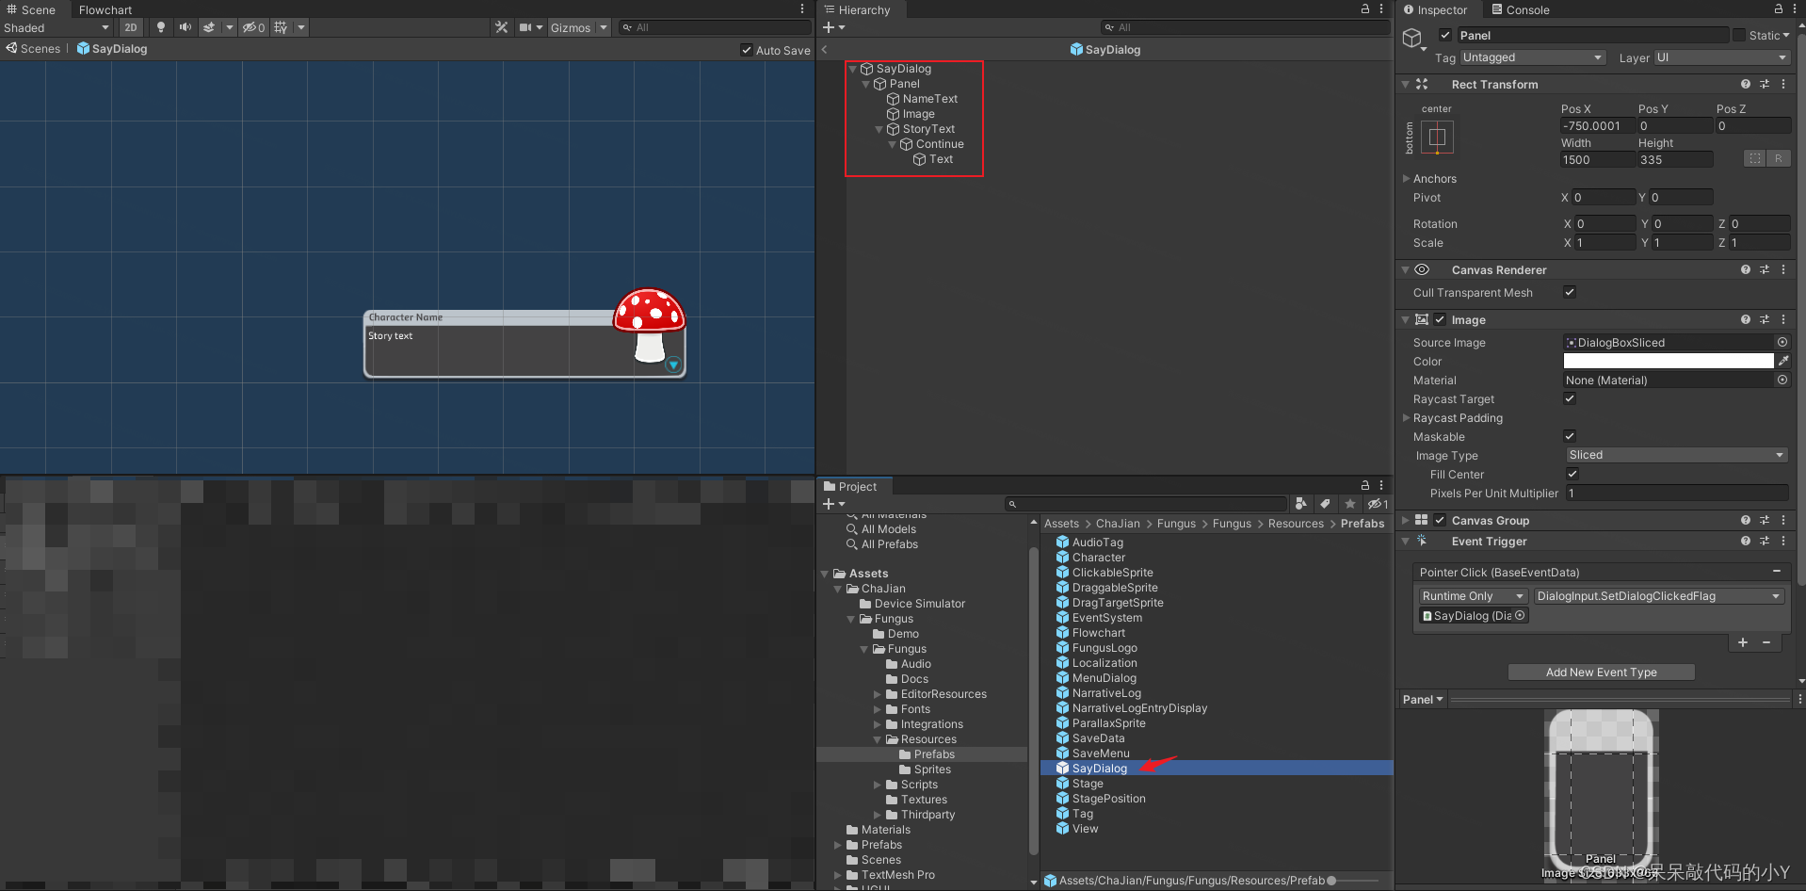
Task: Toggle Cull Transparent Mesh checkbox
Action: point(1570,292)
